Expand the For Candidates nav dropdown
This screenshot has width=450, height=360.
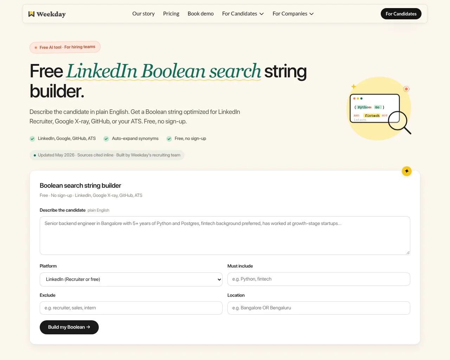(243, 14)
